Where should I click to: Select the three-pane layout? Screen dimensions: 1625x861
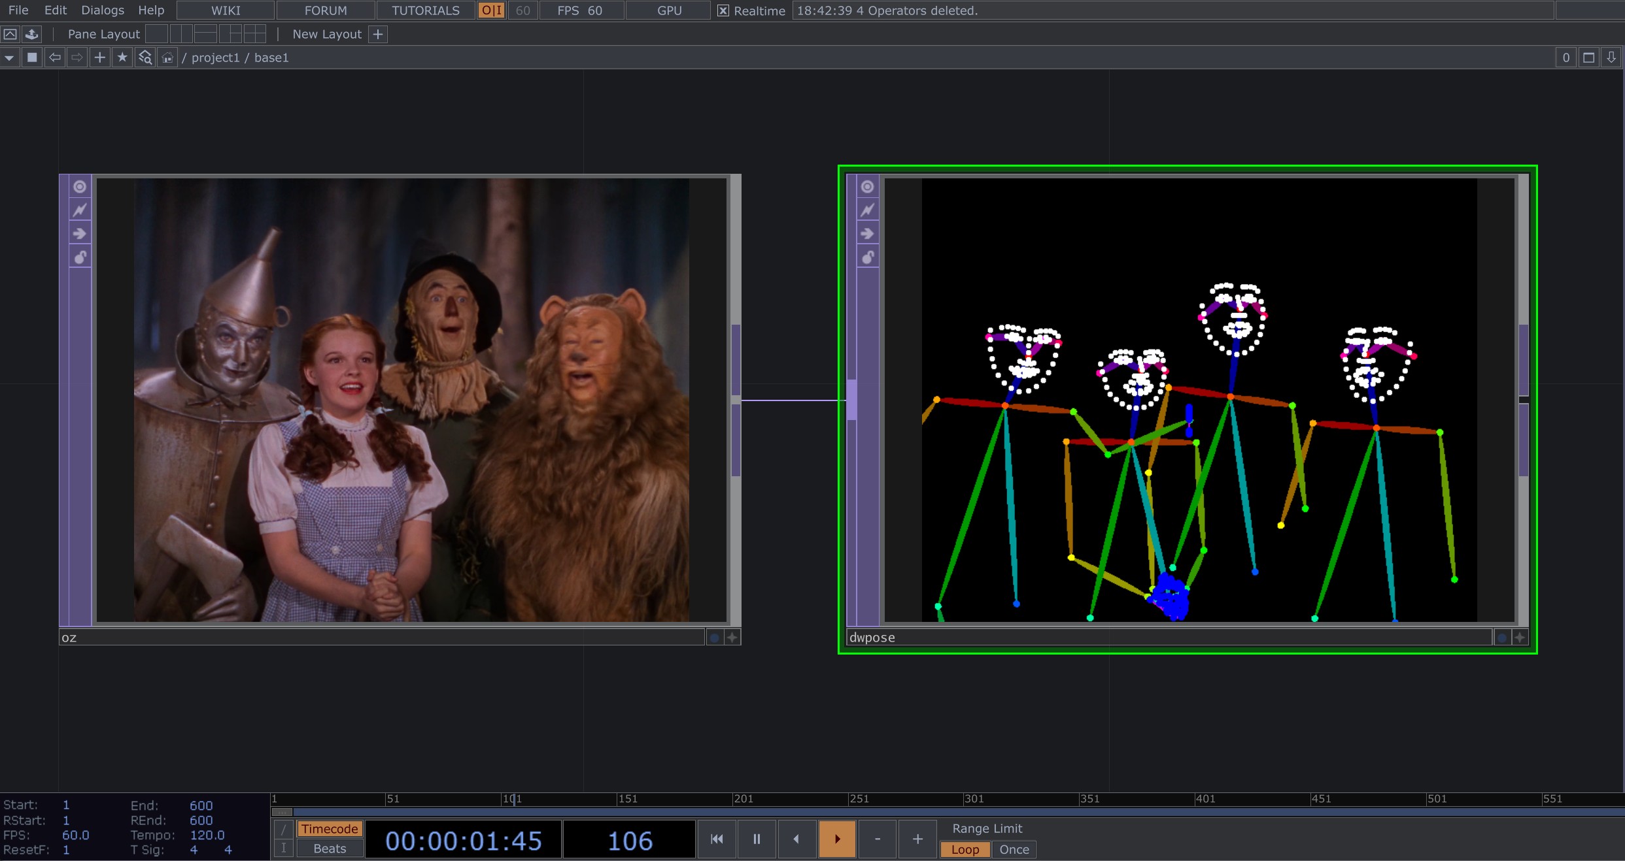pos(230,34)
